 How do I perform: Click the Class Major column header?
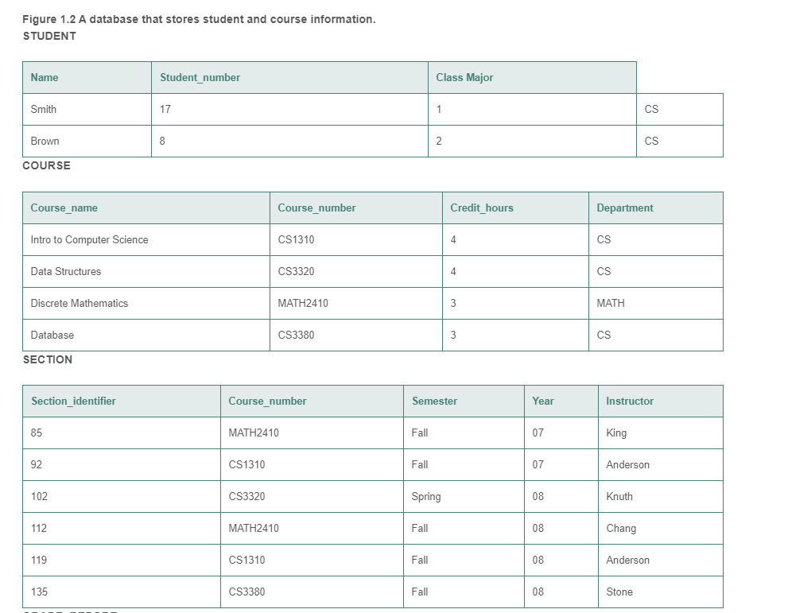[x=464, y=77]
